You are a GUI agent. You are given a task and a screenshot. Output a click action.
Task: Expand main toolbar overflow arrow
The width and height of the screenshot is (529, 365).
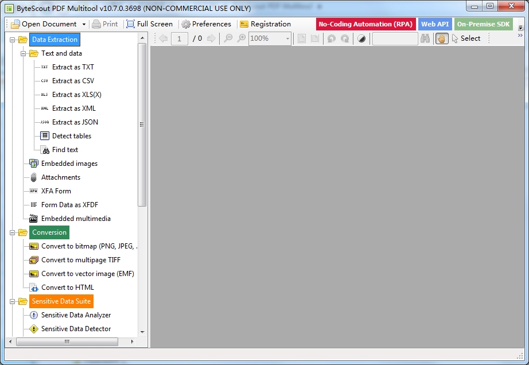(520, 28)
